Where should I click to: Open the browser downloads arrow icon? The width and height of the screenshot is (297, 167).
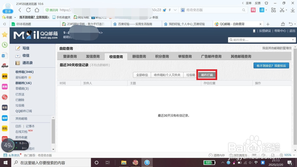point(293,10)
